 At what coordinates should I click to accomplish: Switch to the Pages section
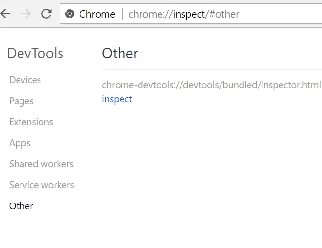pos(21,101)
